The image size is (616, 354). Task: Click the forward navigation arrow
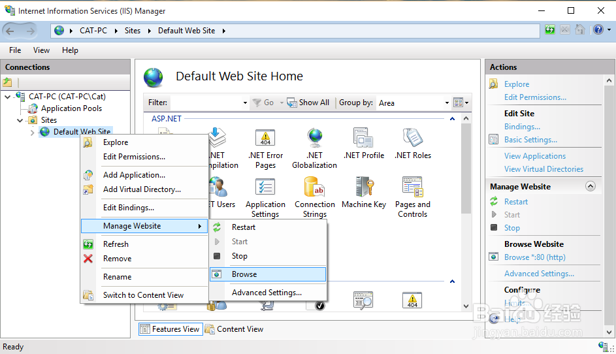(x=30, y=31)
